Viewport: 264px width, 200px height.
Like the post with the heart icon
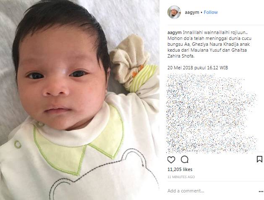tap(171, 160)
